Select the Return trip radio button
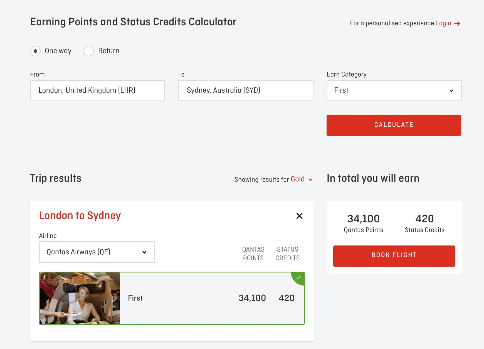 (x=89, y=51)
